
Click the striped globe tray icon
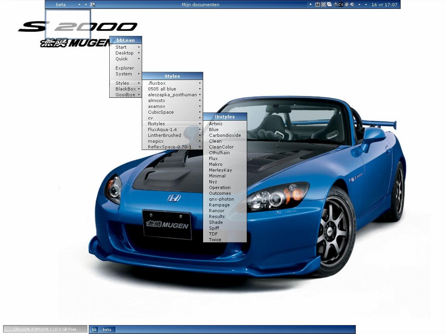[346, 5]
